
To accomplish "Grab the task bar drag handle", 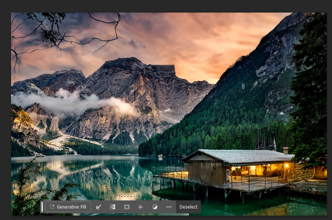I will tap(42, 207).
